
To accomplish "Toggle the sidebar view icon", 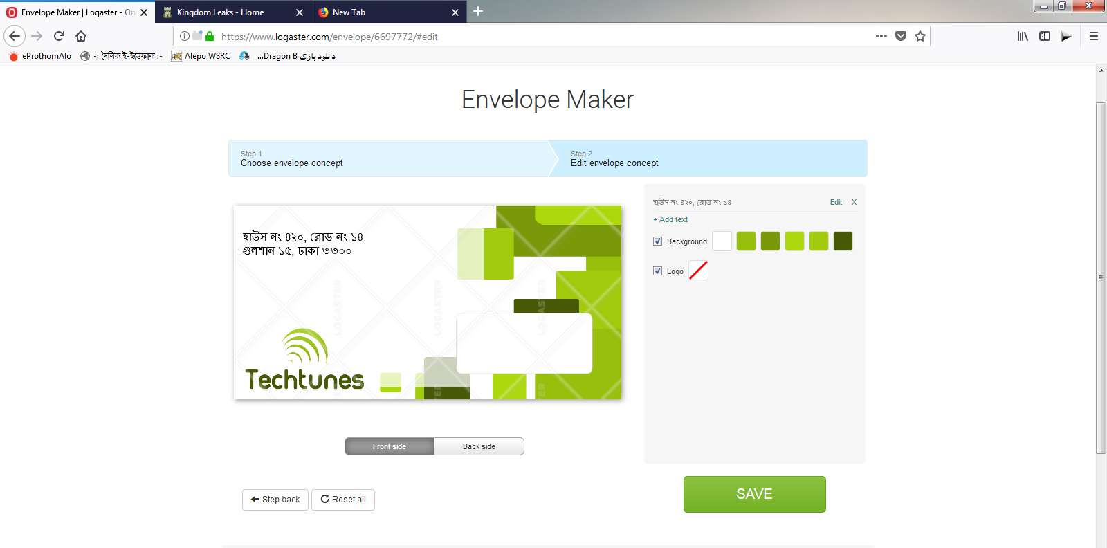I will tap(1045, 36).
